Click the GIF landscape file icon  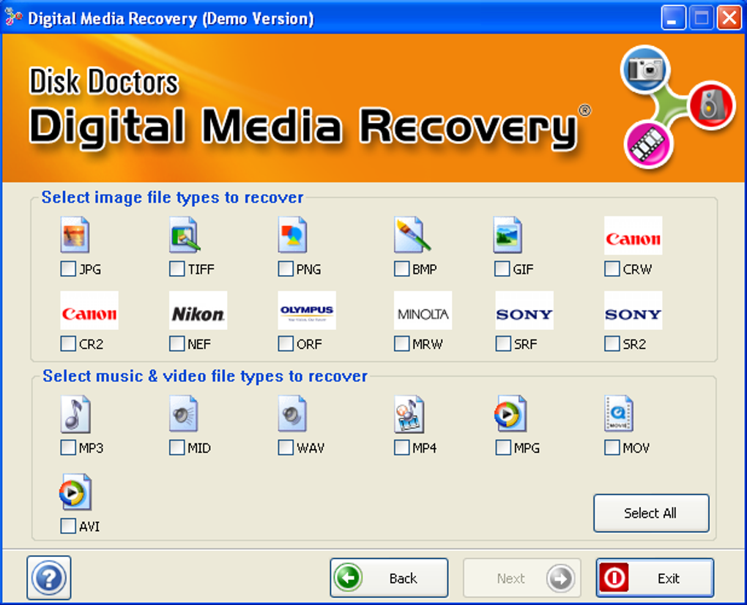click(x=508, y=235)
